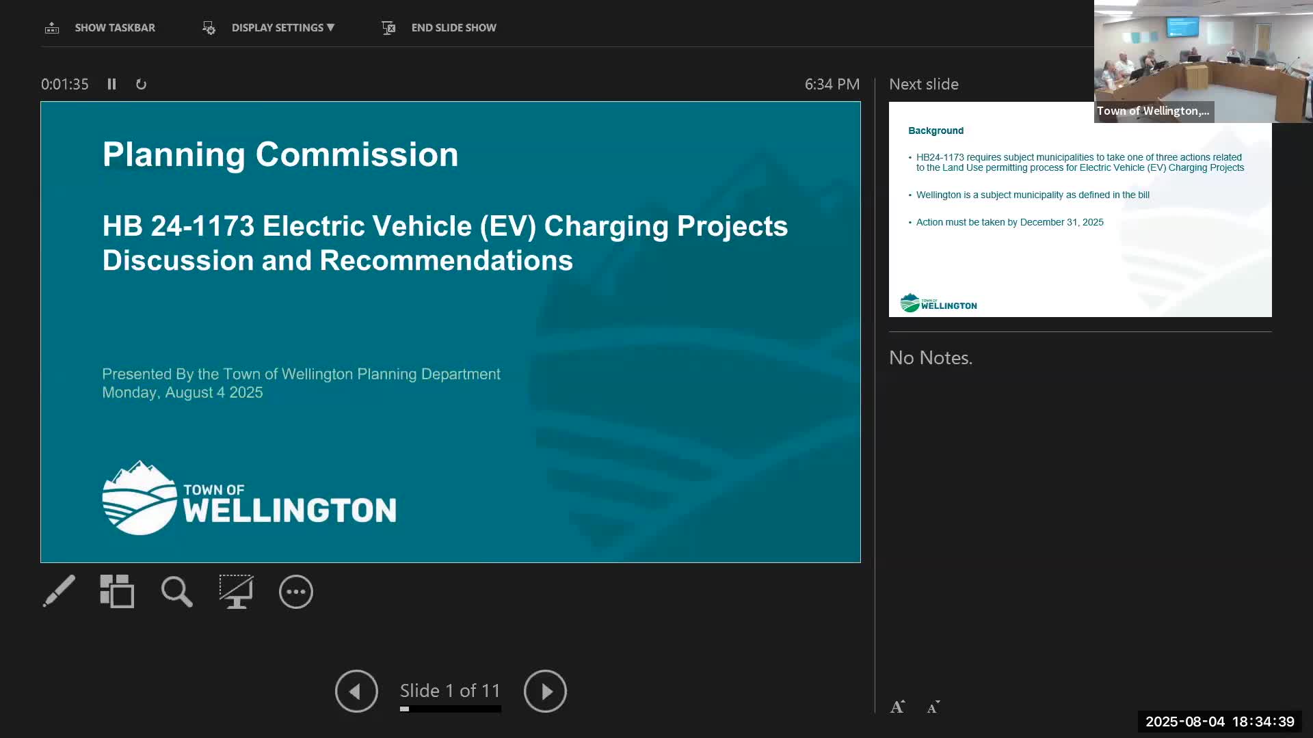This screenshot has width=1313, height=738.
Task: Select the Background next slide preview
Action: tap(1080, 219)
